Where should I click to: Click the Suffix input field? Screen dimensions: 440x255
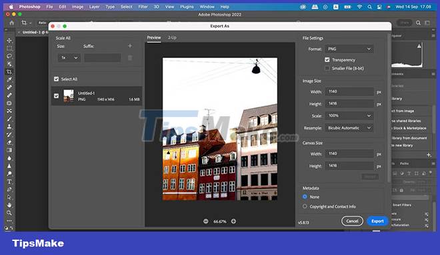pyautogui.click(x=103, y=57)
